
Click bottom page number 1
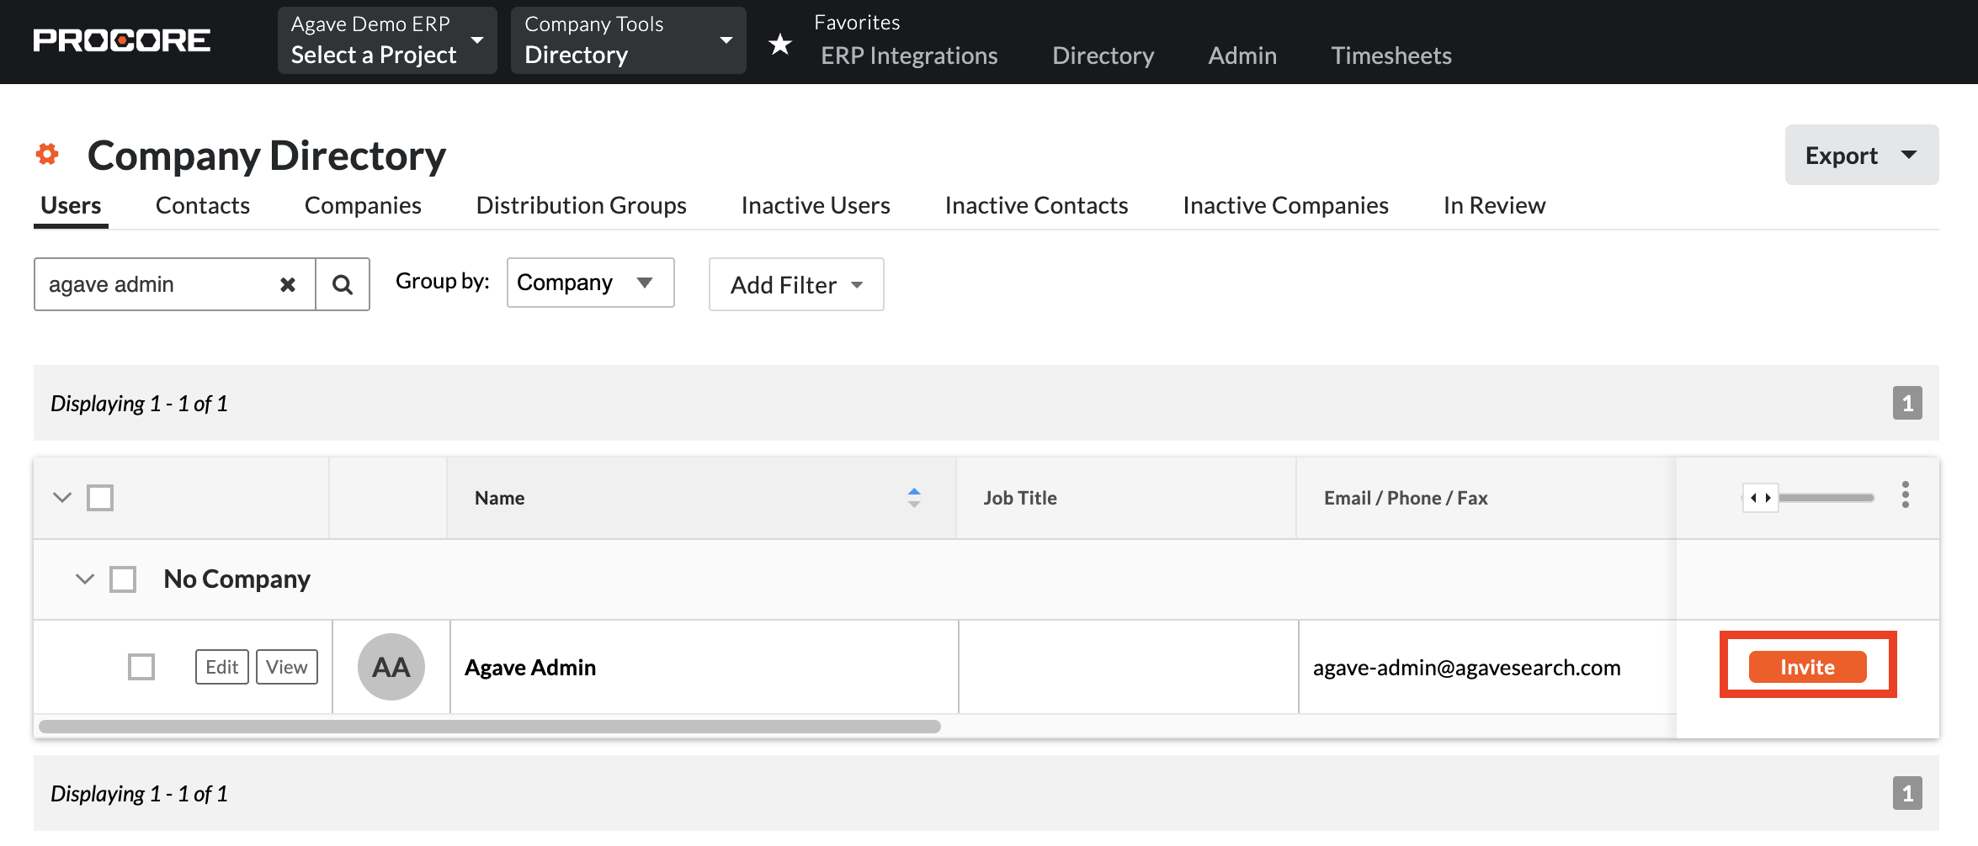pos(1907,793)
